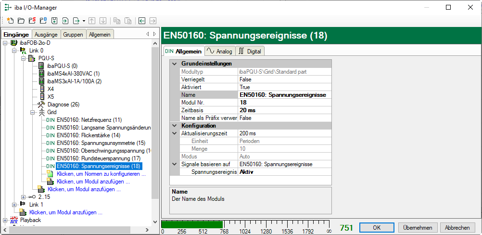Click the green usage bar at bottom
482x235 pixels.
pyautogui.click(x=191, y=224)
